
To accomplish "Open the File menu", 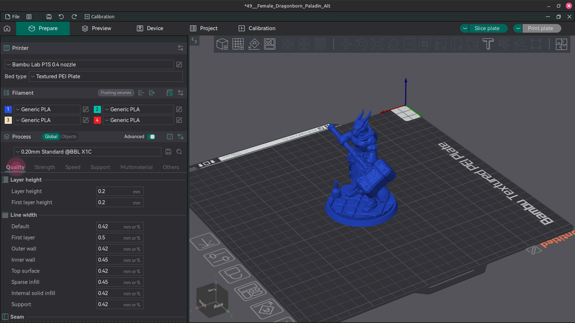I will click(12, 17).
